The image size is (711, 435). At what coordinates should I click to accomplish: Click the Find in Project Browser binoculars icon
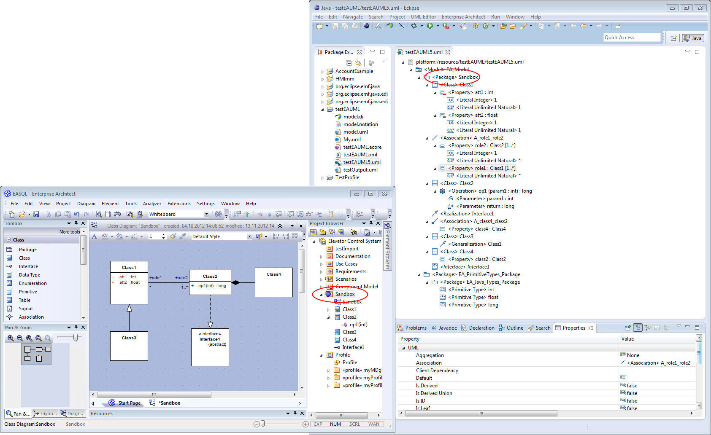tap(354, 232)
